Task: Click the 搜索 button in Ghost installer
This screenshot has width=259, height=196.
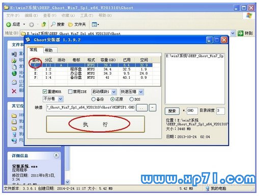Action: [172, 111]
